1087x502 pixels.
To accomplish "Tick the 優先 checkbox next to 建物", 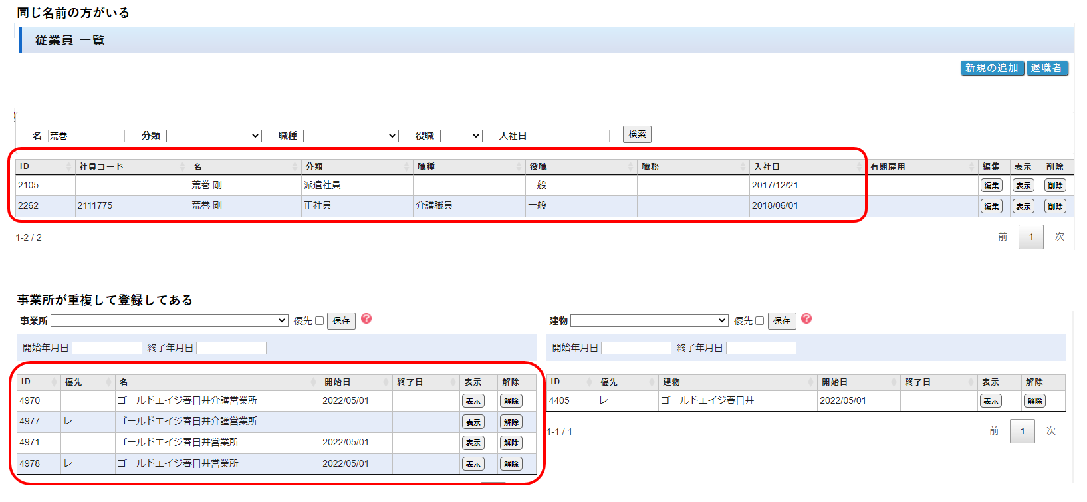I will (x=759, y=321).
